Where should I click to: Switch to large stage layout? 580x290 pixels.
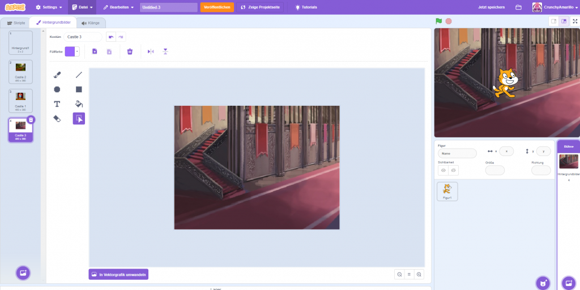[564, 21]
